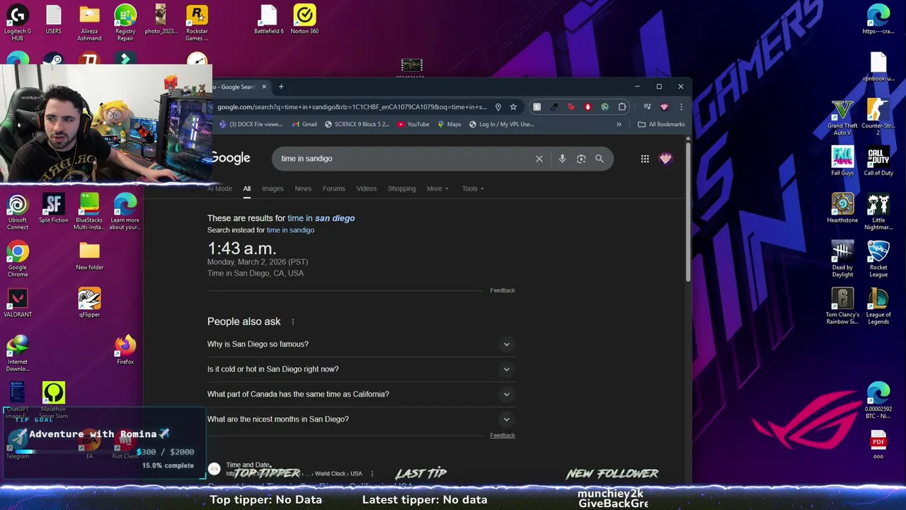This screenshot has height=510, width=906.
Task: Open the Gmail bookmark
Action: [x=303, y=125]
